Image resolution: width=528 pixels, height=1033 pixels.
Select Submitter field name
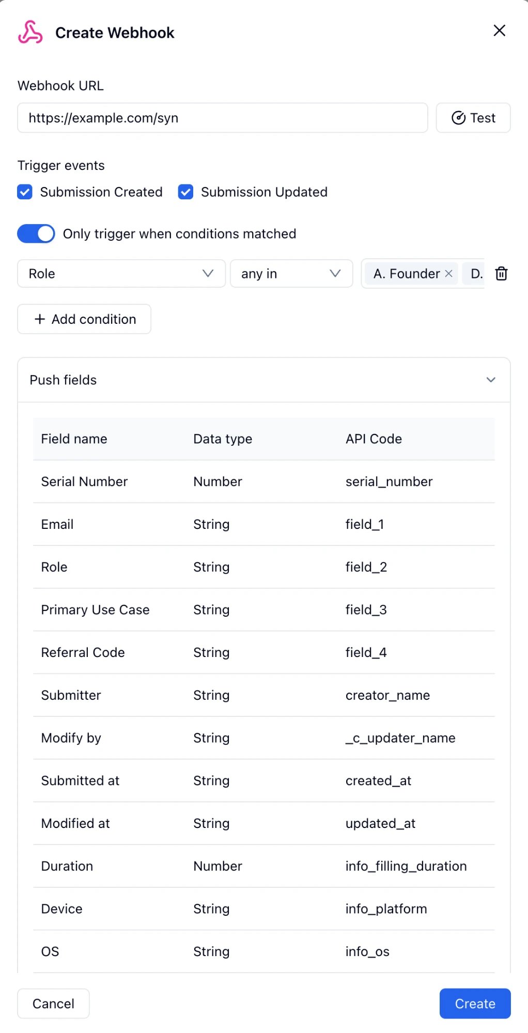point(71,695)
